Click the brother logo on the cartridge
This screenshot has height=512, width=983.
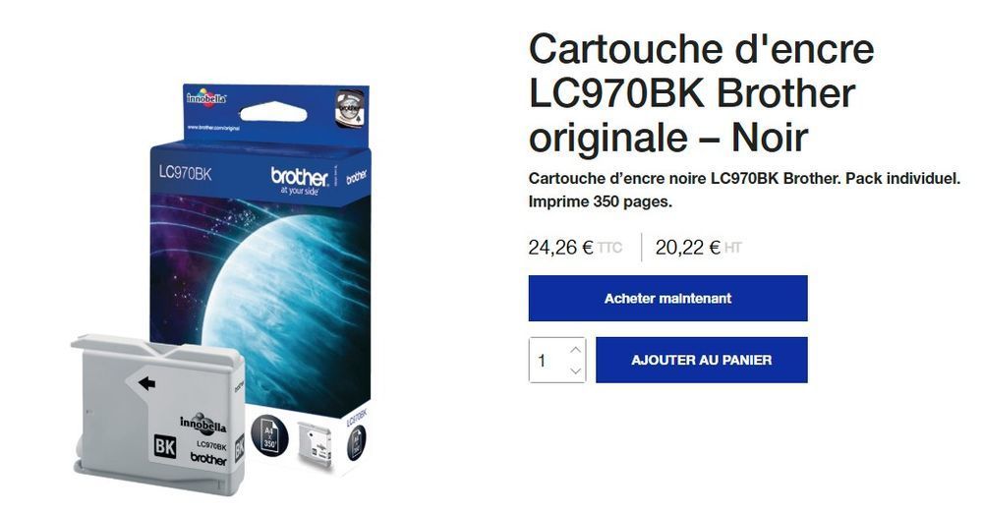click(x=208, y=459)
